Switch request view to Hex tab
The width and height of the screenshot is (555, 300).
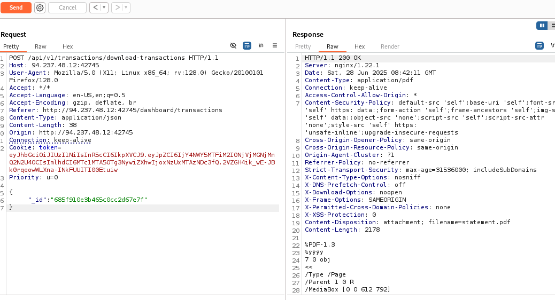pyautogui.click(x=67, y=46)
